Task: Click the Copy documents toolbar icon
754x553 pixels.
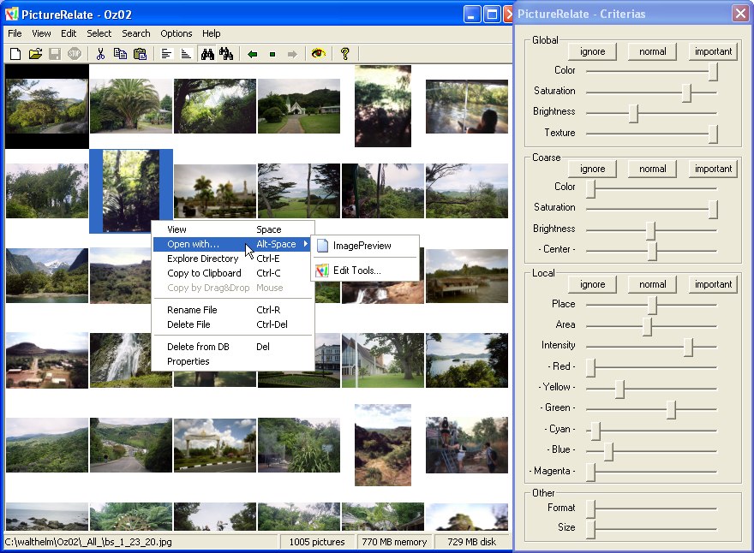Action: pos(120,54)
